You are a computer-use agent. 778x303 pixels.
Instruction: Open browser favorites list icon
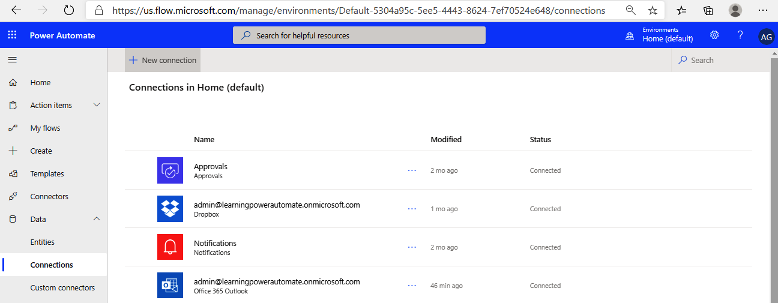(x=681, y=10)
